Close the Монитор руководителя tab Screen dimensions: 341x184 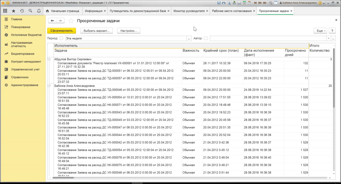tap(207, 11)
